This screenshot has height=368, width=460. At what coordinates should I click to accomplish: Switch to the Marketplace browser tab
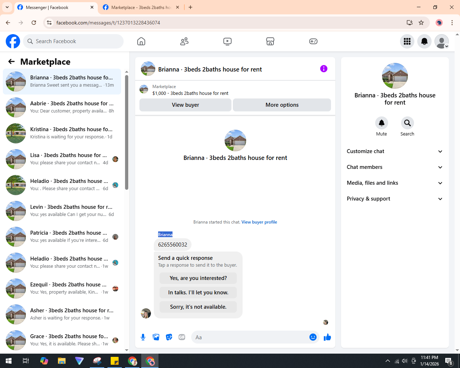tap(141, 7)
